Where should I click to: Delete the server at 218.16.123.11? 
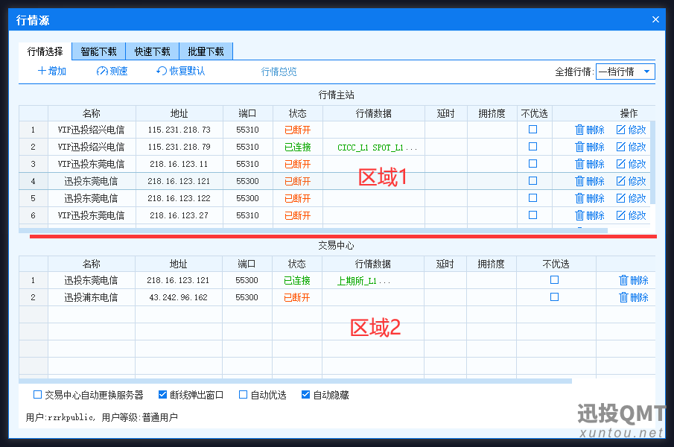589,164
